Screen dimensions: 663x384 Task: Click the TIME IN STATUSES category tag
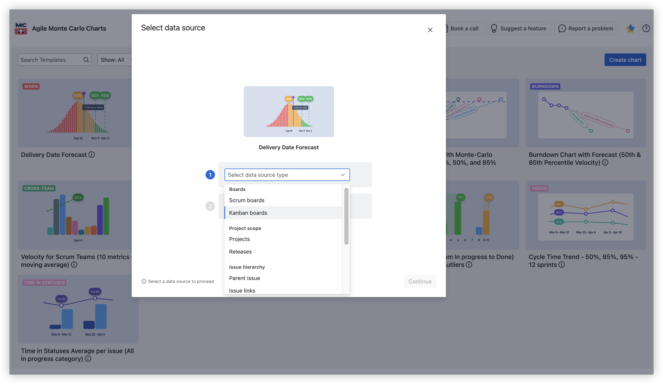click(x=45, y=283)
